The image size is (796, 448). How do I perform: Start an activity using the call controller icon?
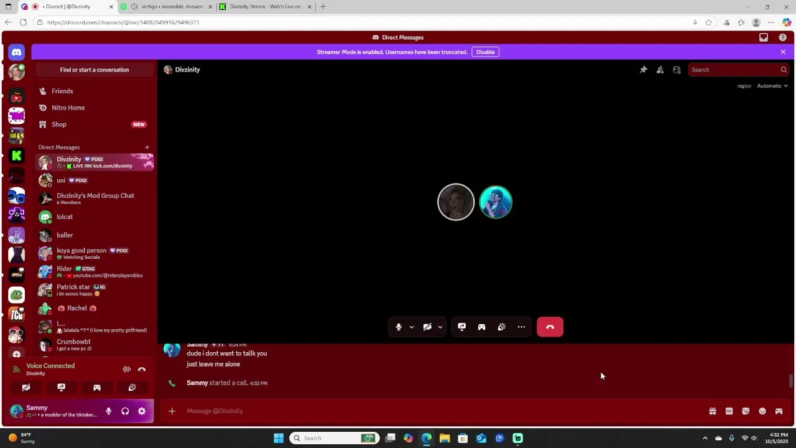point(481,327)
